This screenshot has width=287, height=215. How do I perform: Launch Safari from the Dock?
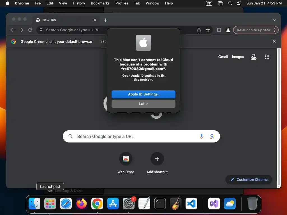(66, 204)
